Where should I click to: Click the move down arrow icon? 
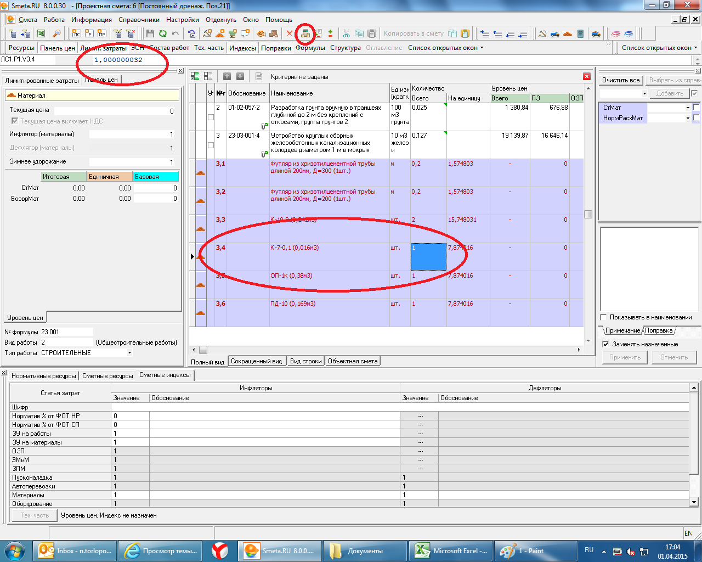[x=240, y=76]
